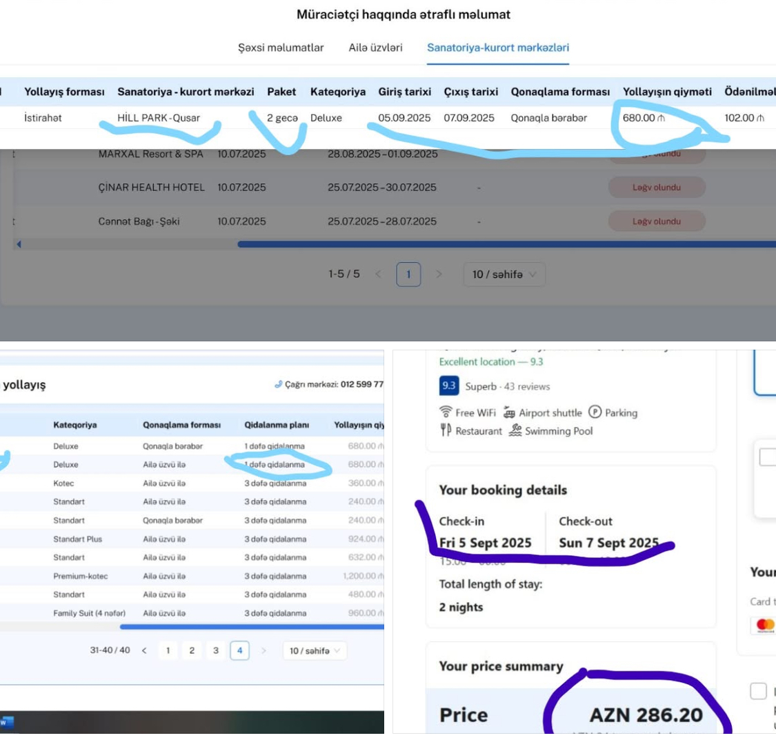Screen dimensions: 776x740
Task: Click the dark blue horizontal scrollbar thumb
Action: [507, 244]
